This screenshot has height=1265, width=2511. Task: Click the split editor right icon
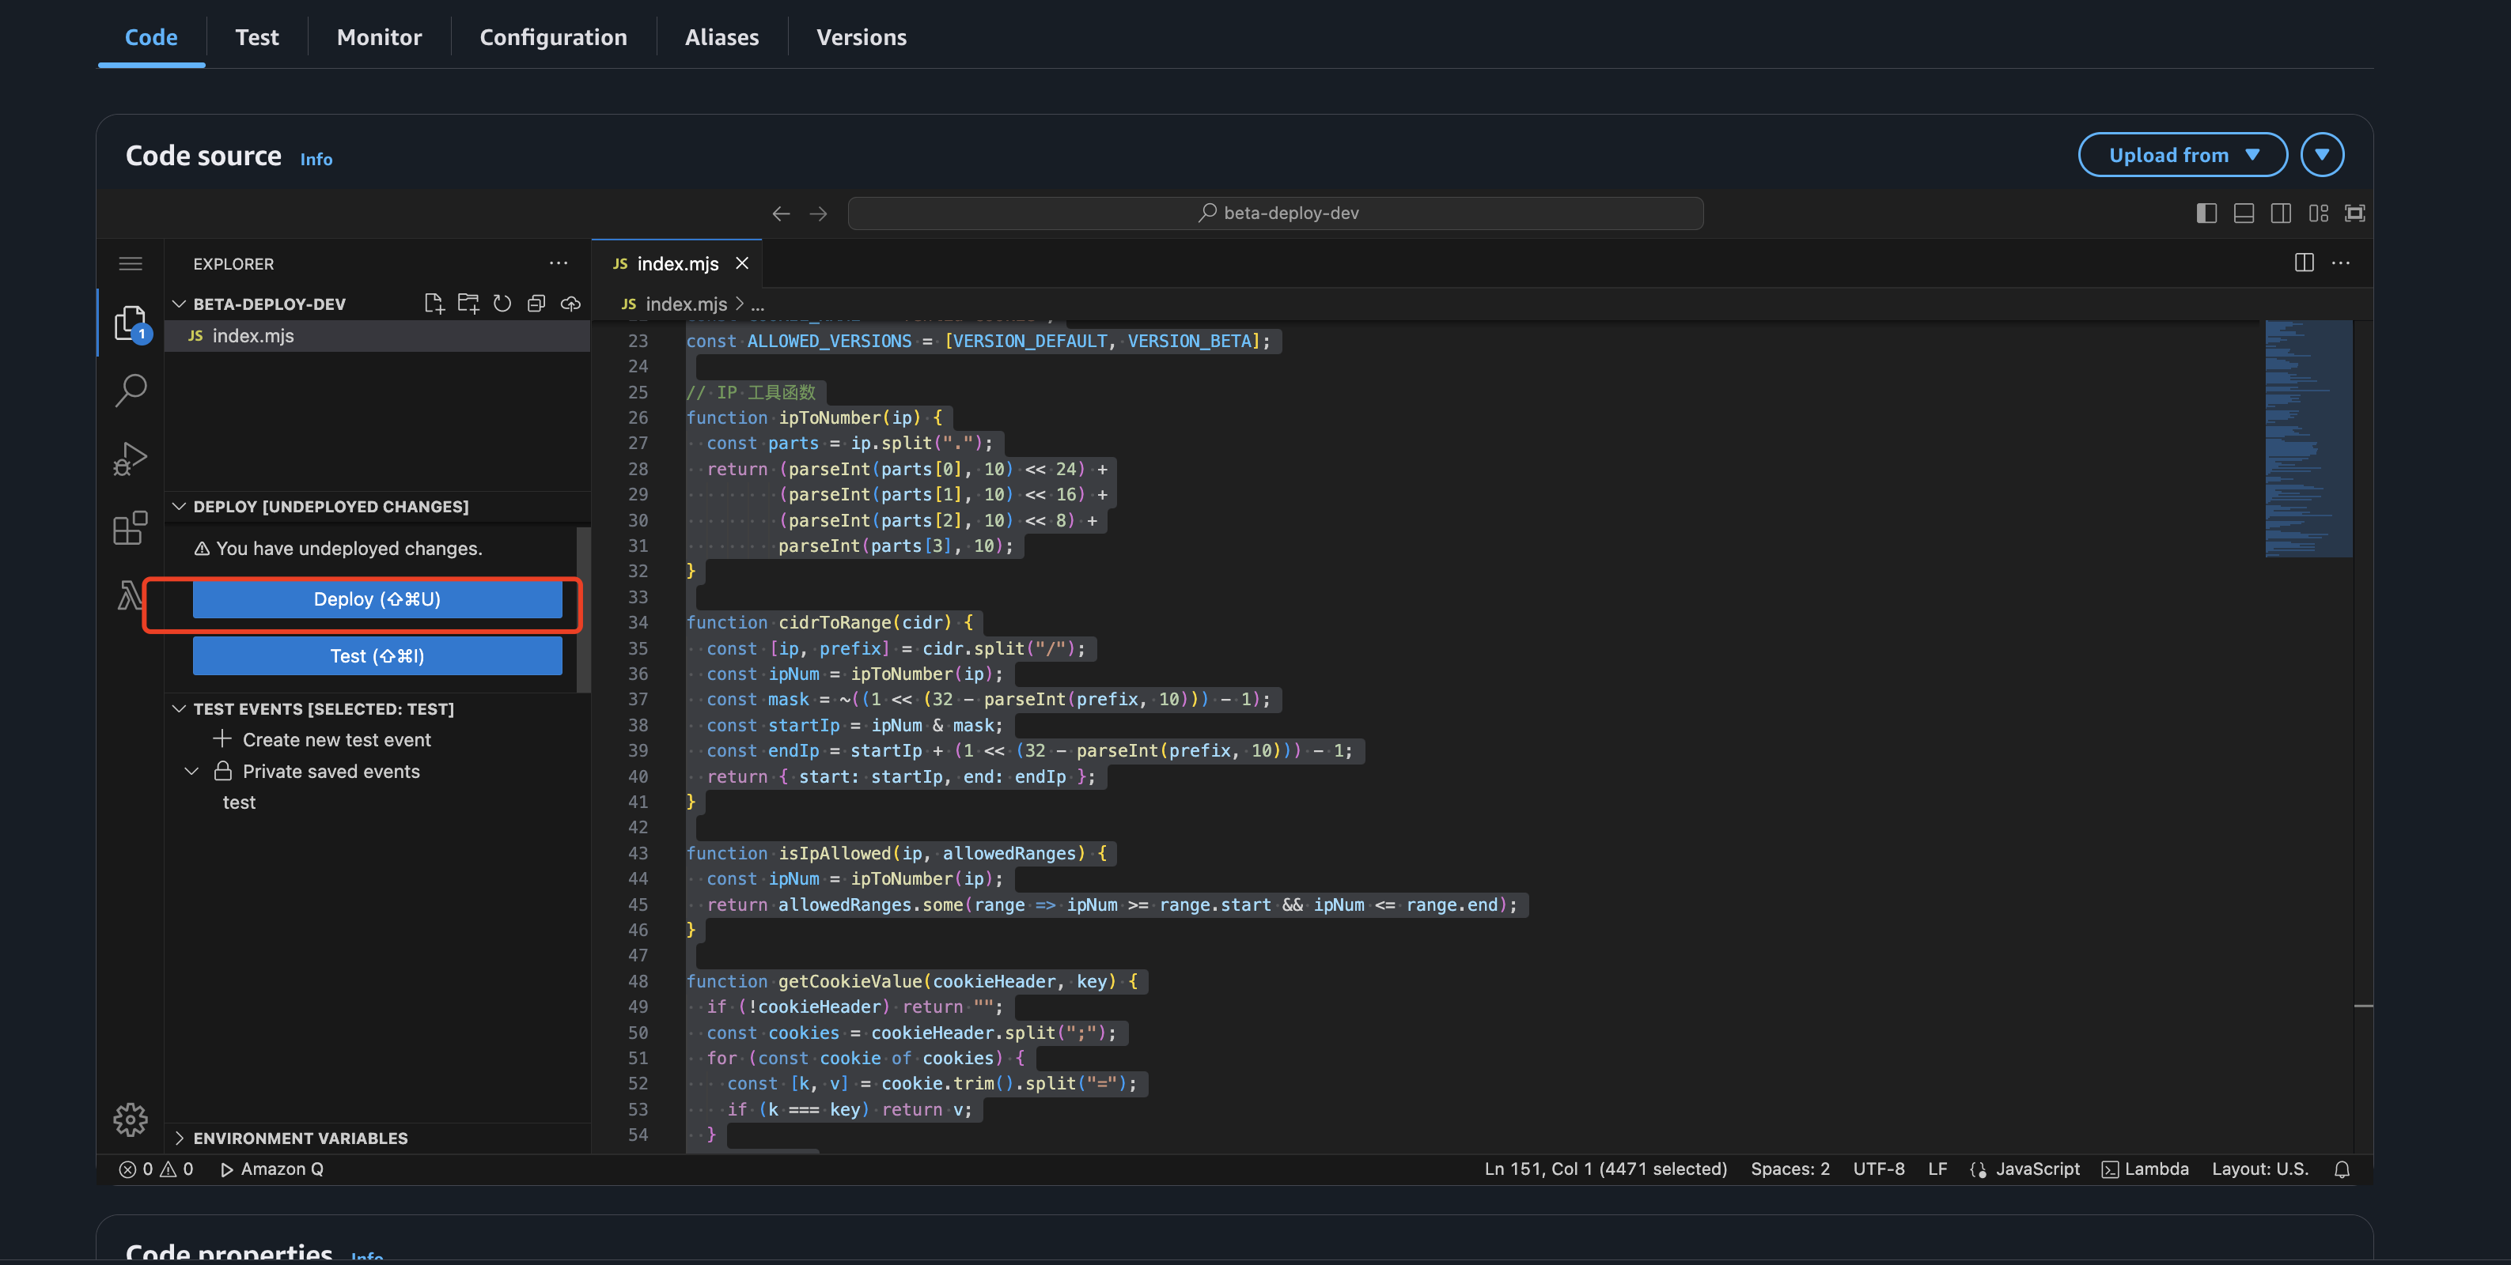coord(2304,263)
